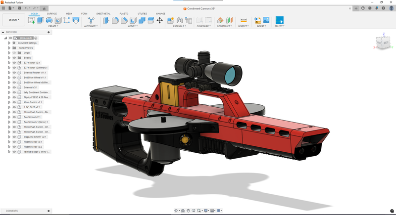Click the ViewCube BACK face
The image size is (396, 215).
(x=386, y=43)
